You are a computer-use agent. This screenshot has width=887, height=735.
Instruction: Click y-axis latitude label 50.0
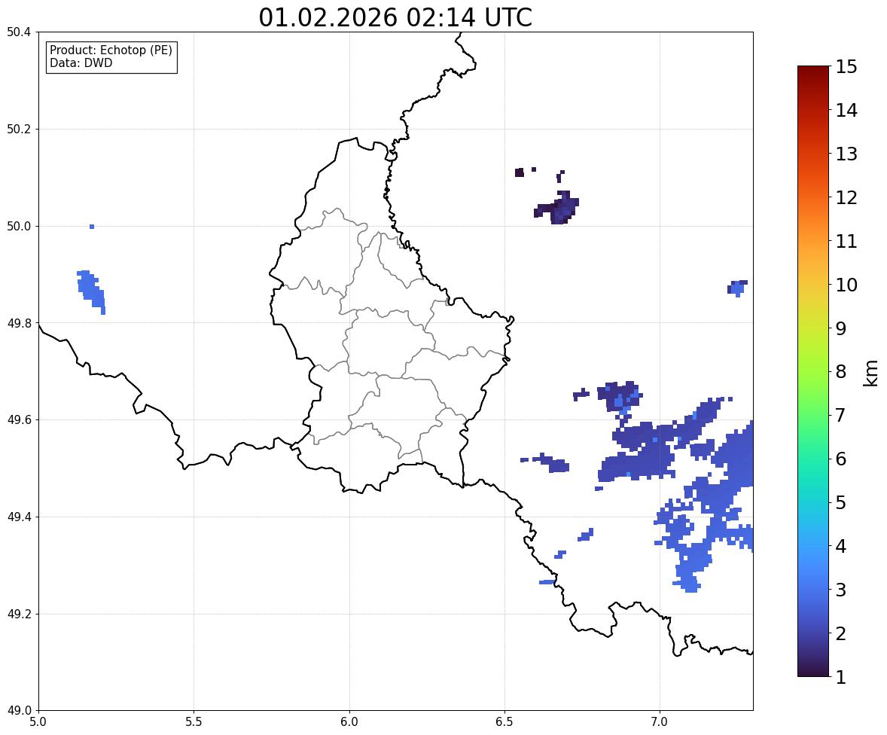click(x=19, y=227)
